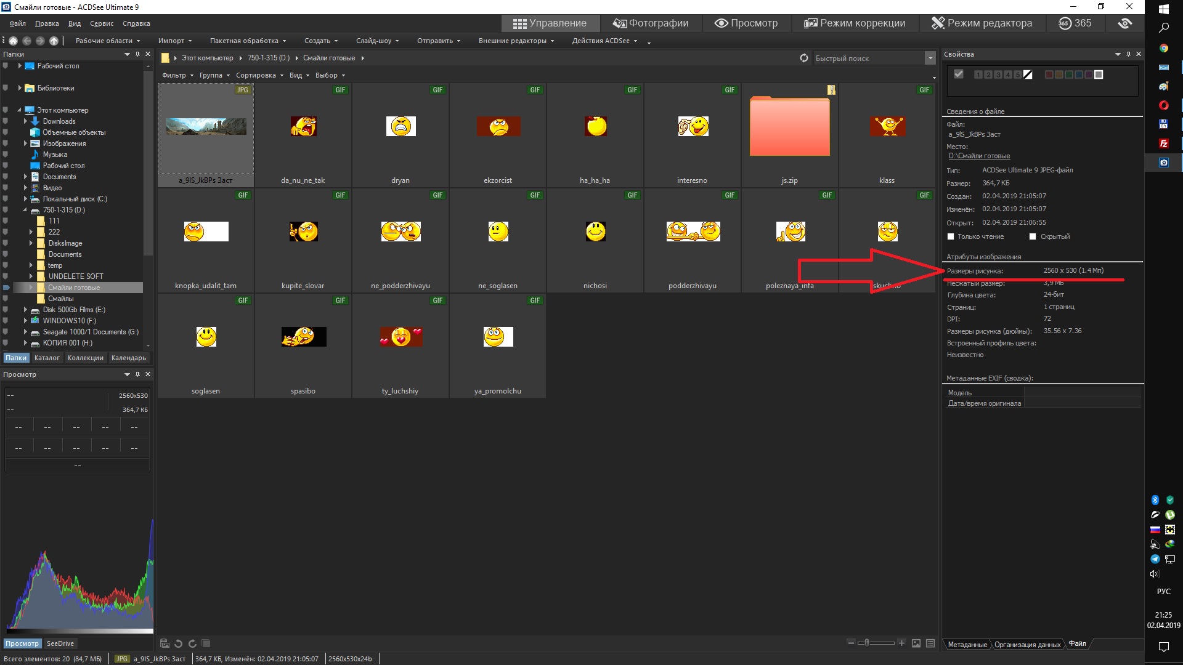
Task: Click the rotate left icon in bottom toolbar
Action: point(179,643)
